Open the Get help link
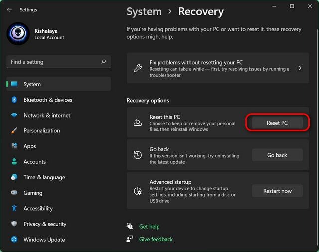319x252 pixels. [x=149, y=226]
